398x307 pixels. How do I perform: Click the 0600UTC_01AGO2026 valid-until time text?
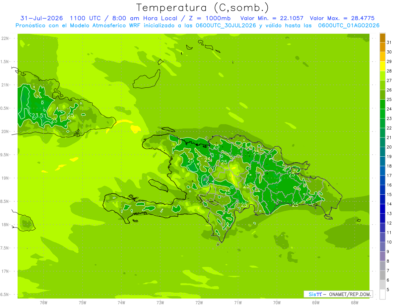pos(349,26)
